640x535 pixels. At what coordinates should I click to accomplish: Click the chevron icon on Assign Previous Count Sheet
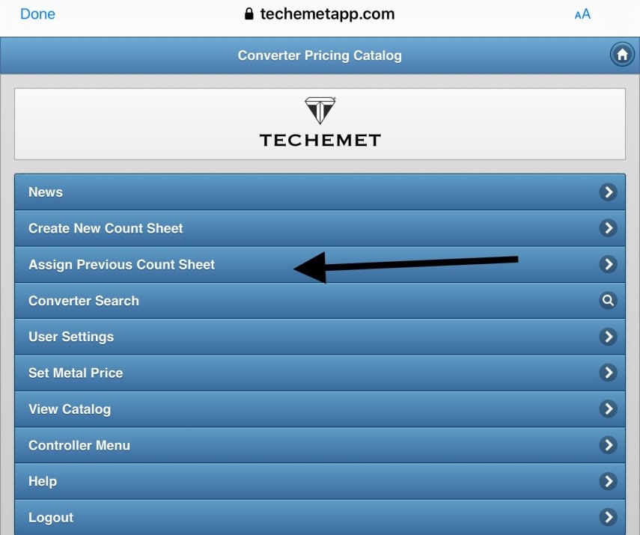tap(609, 264)
